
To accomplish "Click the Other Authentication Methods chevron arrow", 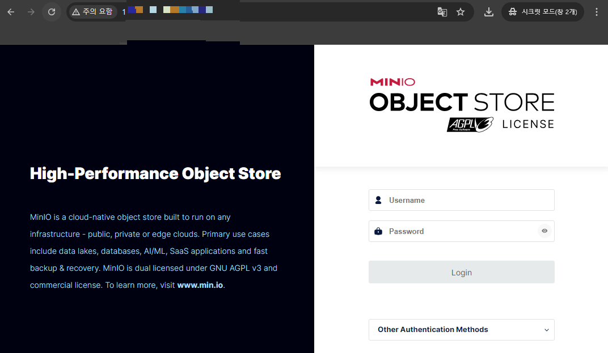I will tap(547, 330).
